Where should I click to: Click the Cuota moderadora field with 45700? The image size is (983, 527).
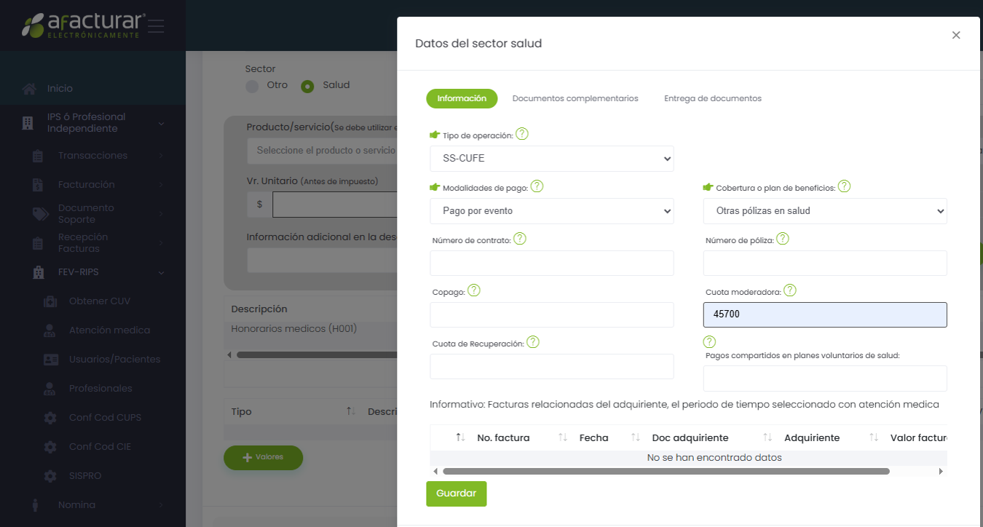click(825, 314)
